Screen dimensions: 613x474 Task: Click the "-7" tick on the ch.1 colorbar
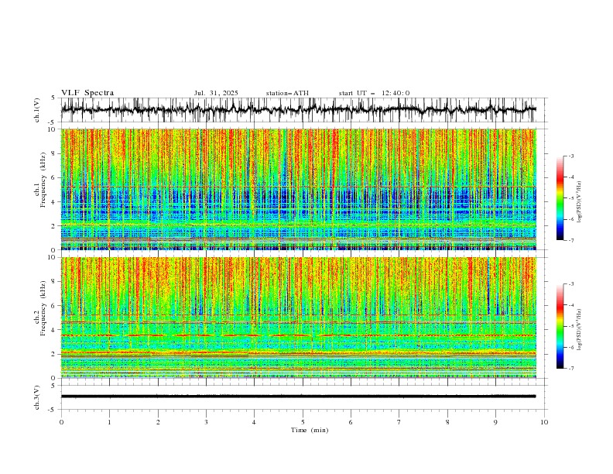click(571, 241)
